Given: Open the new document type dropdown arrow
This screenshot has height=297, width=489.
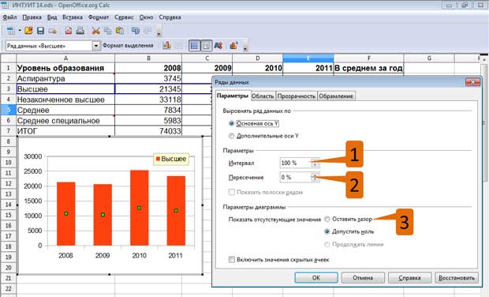Looking at the screenshot, I should [20, 31].
